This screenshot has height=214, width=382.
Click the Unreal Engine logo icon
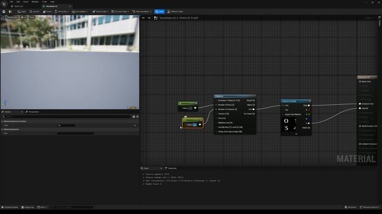click(x=4, y=4)
